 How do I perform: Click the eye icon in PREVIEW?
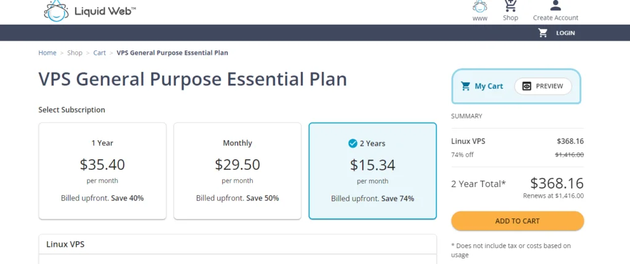tap(527, 86)
